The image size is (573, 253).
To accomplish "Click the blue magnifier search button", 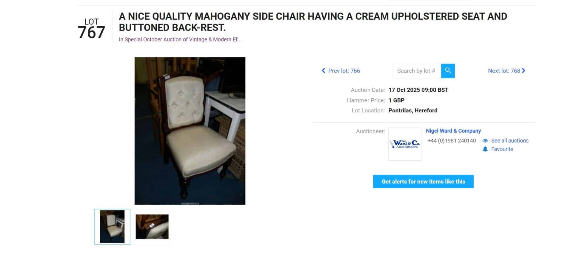I will point(448,71).
